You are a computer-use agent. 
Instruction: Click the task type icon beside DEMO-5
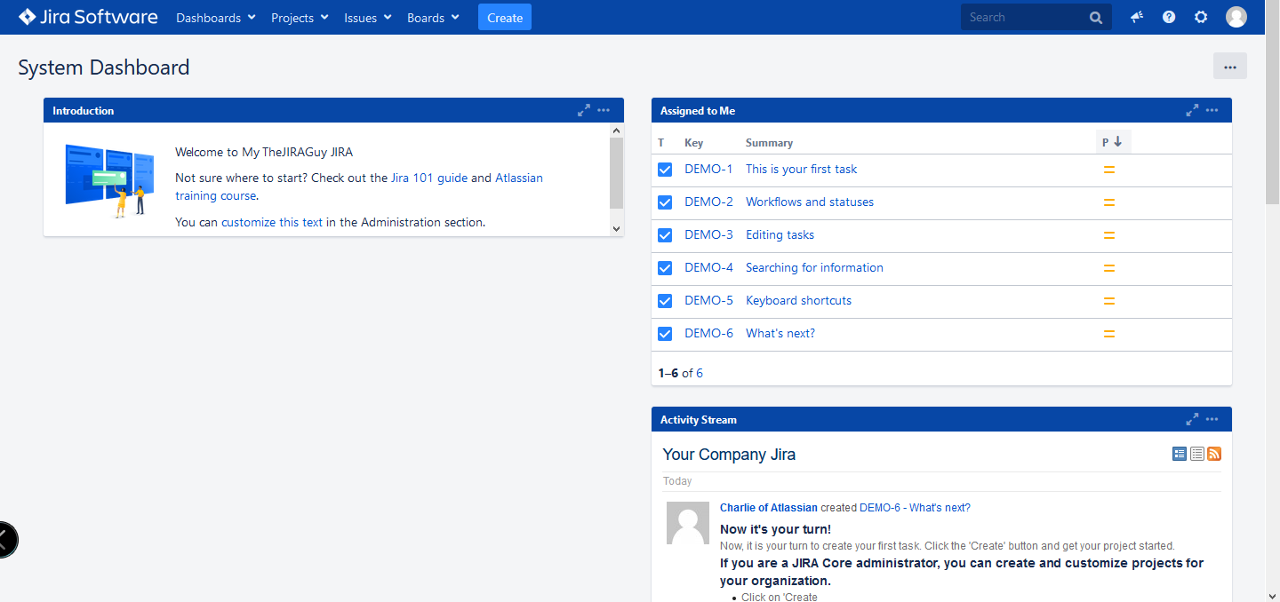tap(664, 300)
